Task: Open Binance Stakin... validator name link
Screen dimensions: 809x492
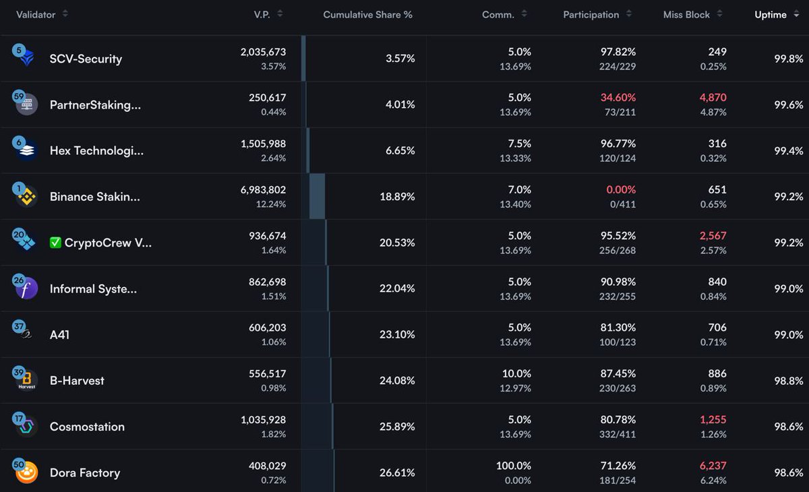Action: pyautogui.click(x=95, y=197)
